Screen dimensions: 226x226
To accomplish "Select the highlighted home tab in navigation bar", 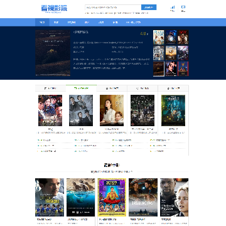I will tap(42, 23).
